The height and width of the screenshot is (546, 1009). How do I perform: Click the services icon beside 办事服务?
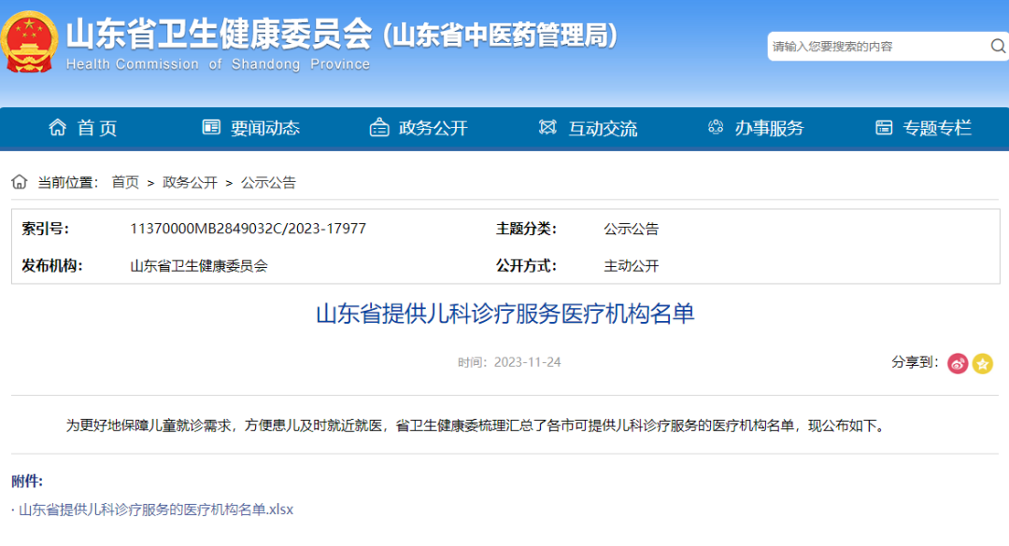tap(716, 127)
